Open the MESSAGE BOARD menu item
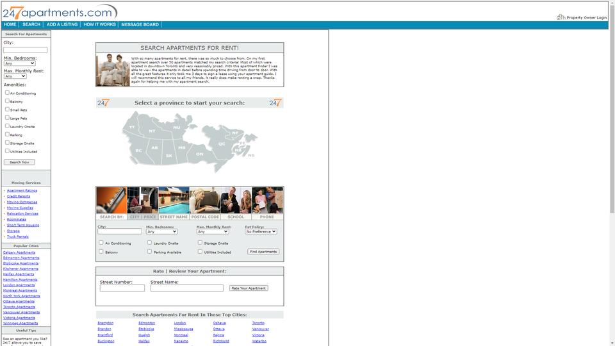 click(x=140, y=24)
